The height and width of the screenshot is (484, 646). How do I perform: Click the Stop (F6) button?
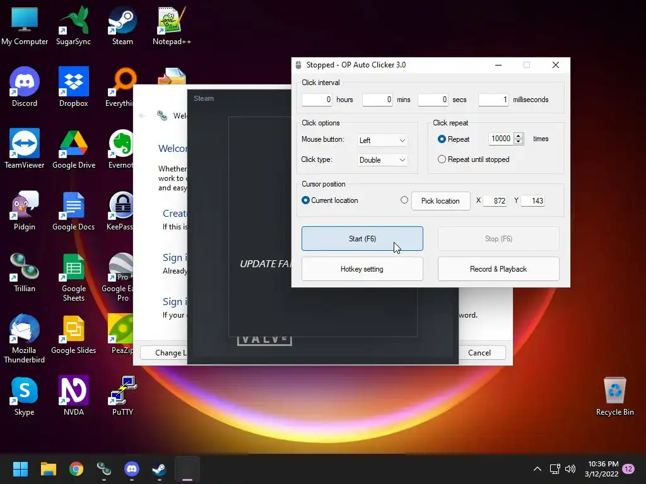498,239
